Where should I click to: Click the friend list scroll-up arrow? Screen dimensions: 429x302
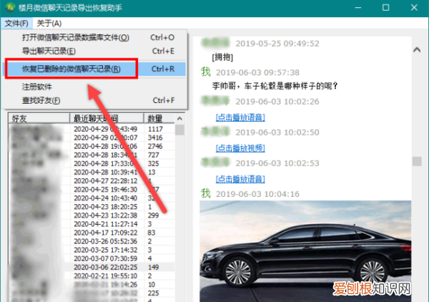179,119
